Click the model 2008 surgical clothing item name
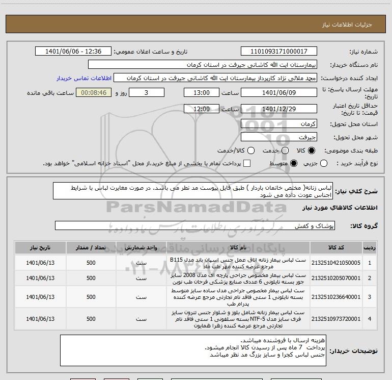 click(238, 278)
